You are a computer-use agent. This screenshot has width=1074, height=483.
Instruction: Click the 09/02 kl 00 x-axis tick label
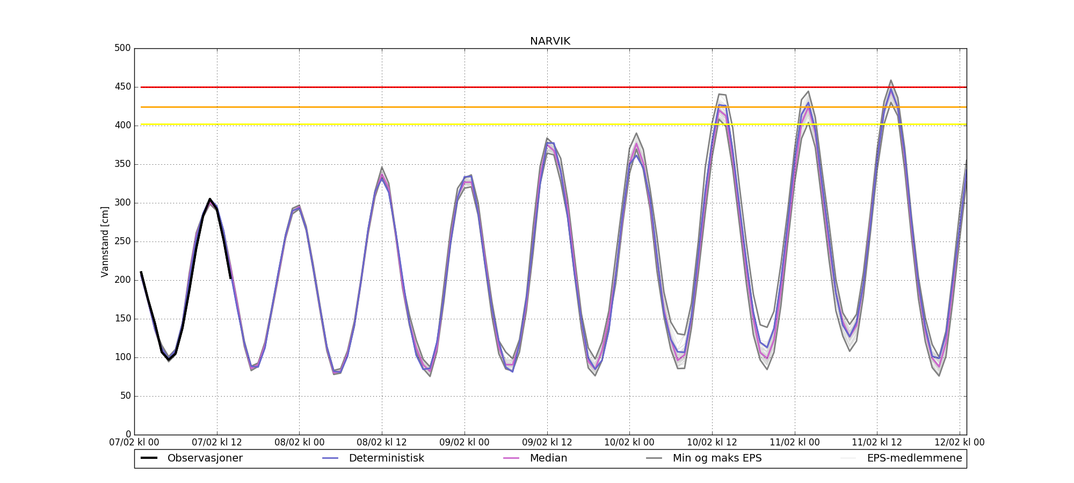[465, 443]
